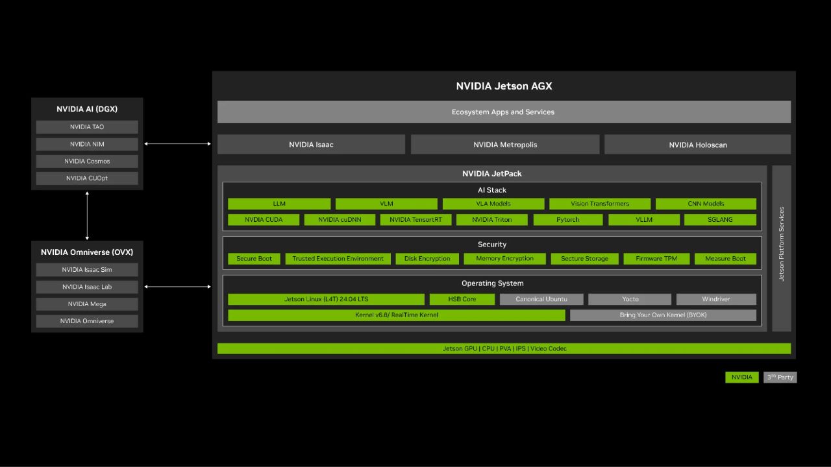Select the NVIDIA NIM block
Viewport: 831px width, 467px height.
tap(87, 144)
